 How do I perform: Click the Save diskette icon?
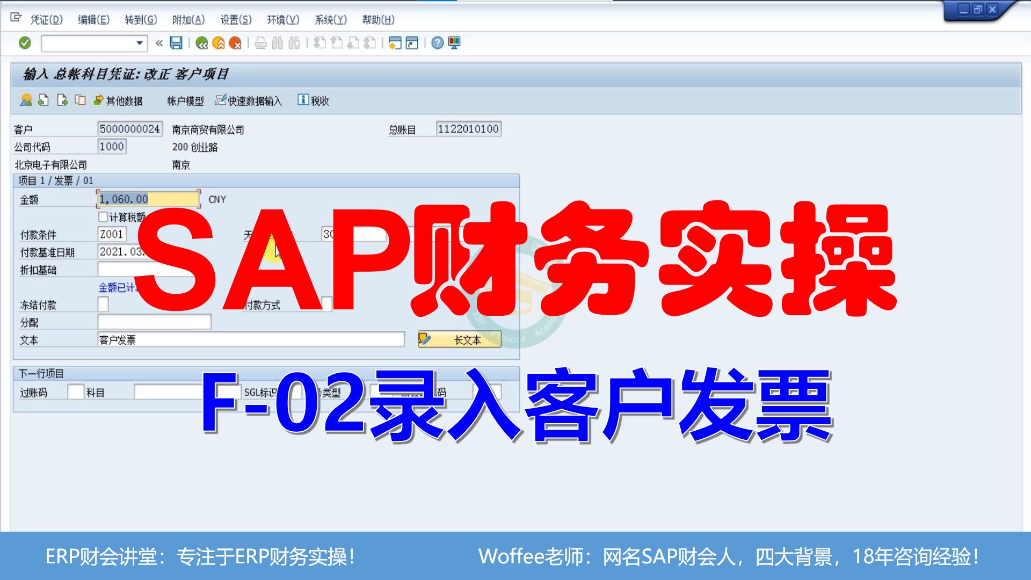coord(176,43)
